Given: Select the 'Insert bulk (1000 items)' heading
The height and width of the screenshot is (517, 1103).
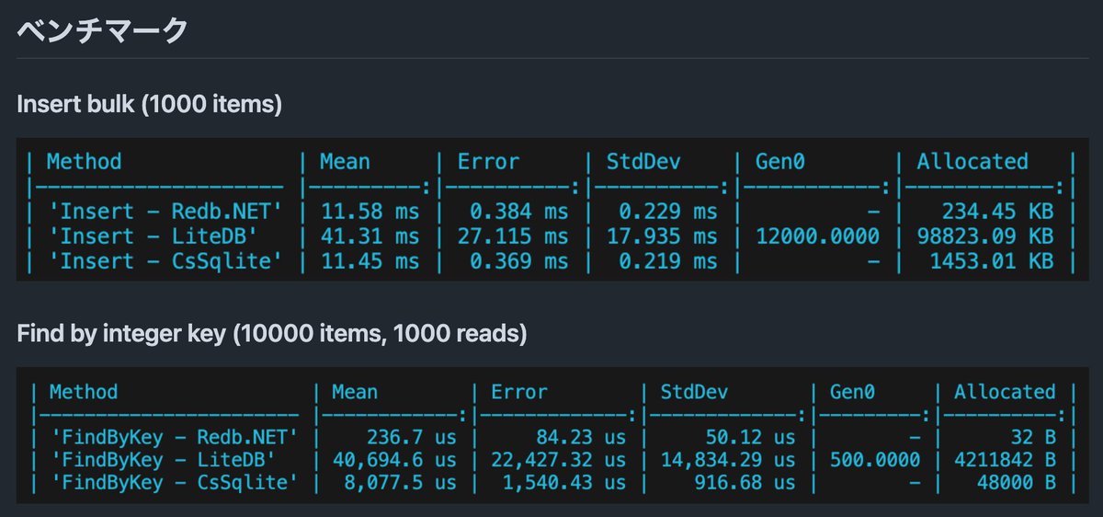Looking at the screenshot, I should tap(149, 104).
